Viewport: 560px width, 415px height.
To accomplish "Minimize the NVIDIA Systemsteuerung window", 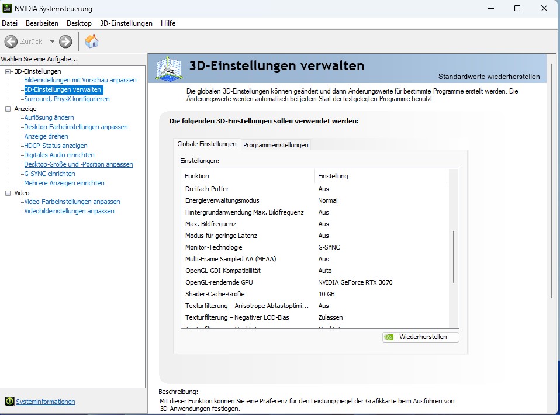I will pyautogui.click(x=491, y=8).
